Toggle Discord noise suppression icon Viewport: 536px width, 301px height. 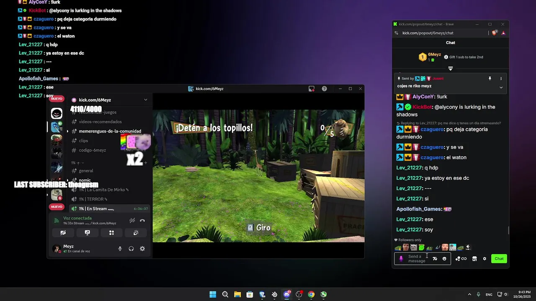pyautogui.click(x=132, y=220)
